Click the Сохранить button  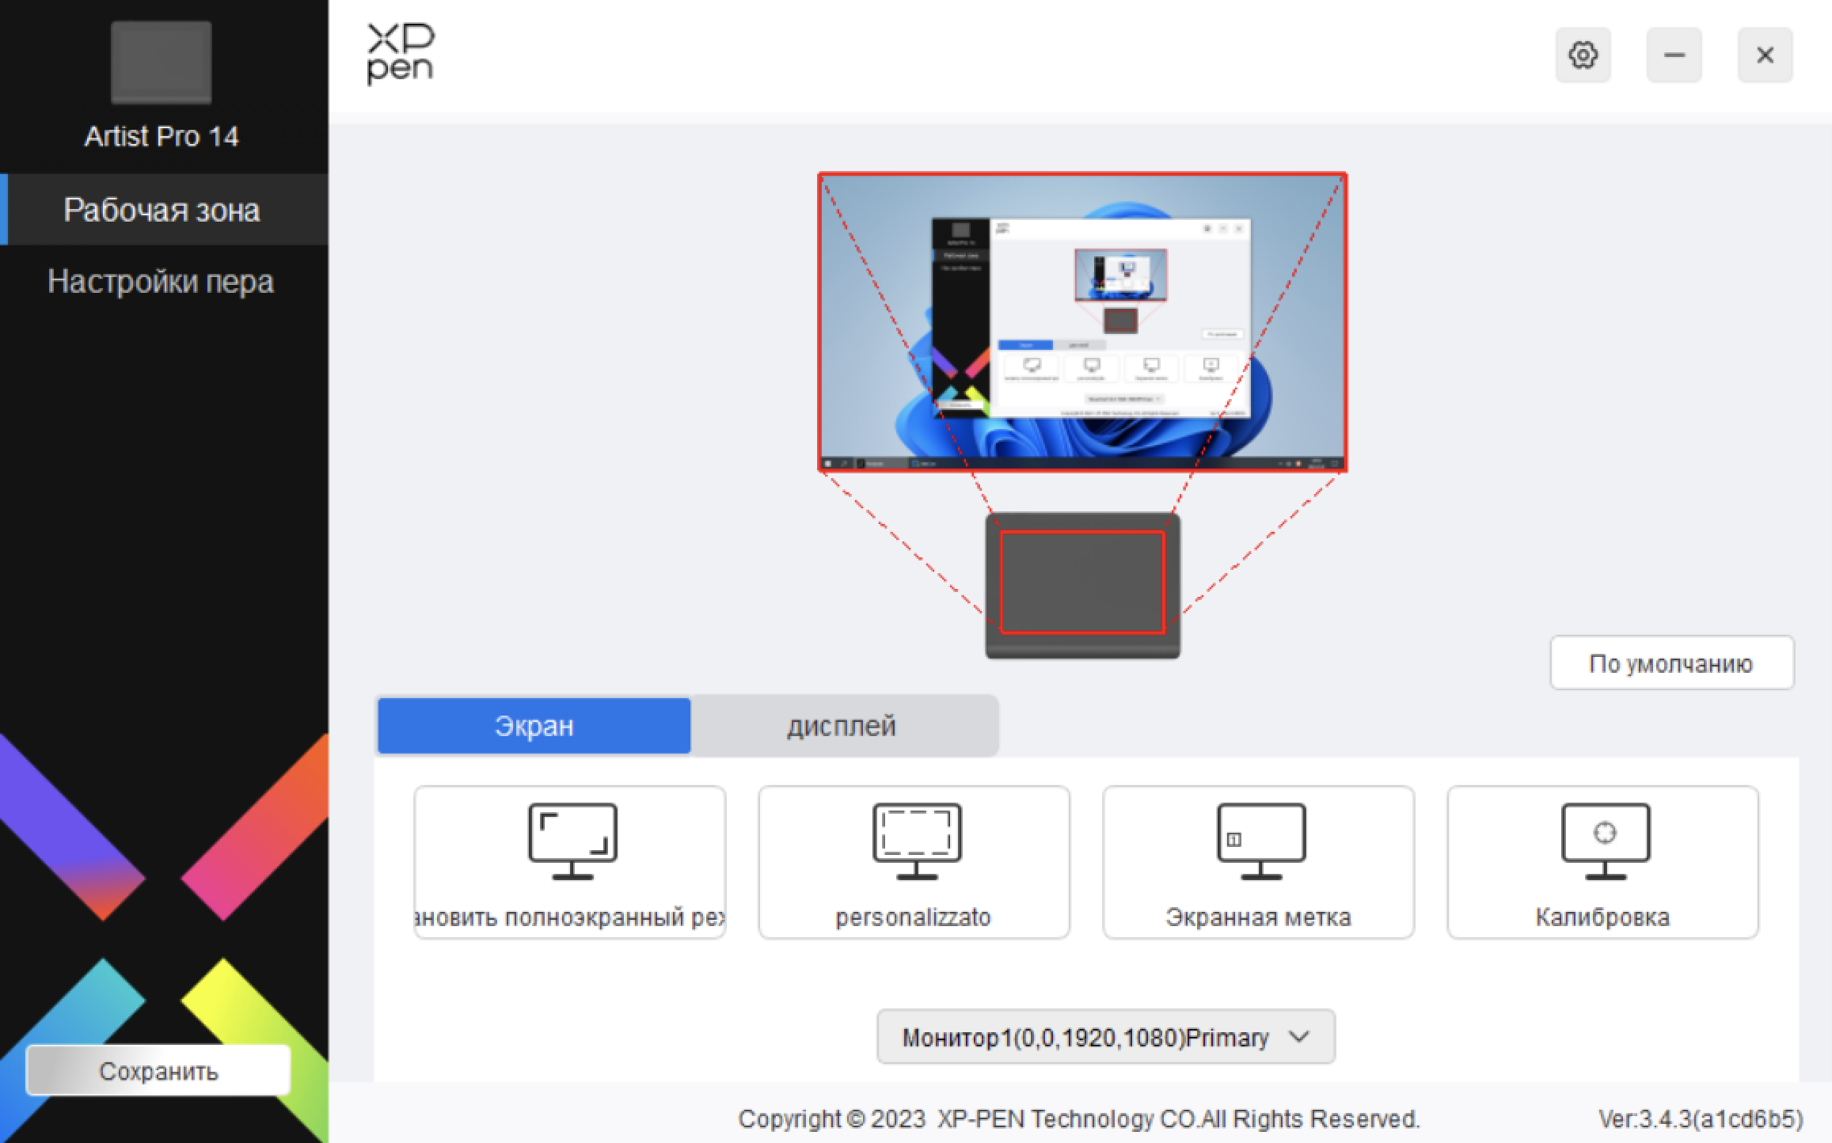158,1070
